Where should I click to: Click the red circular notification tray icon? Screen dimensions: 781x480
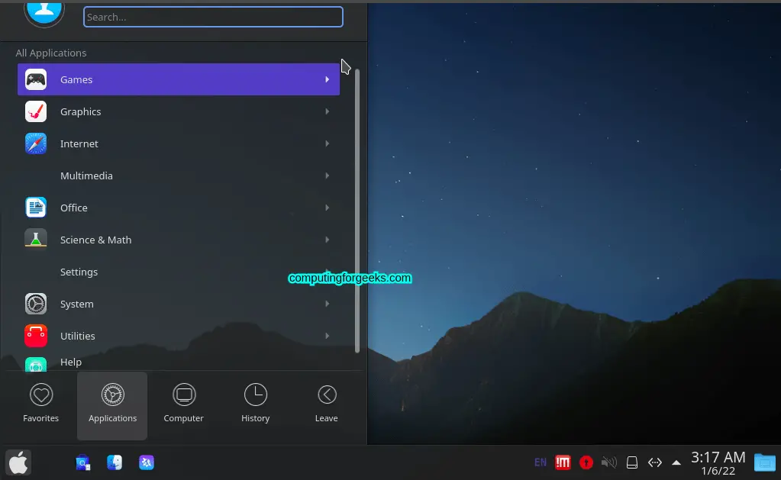pos(586,462)
